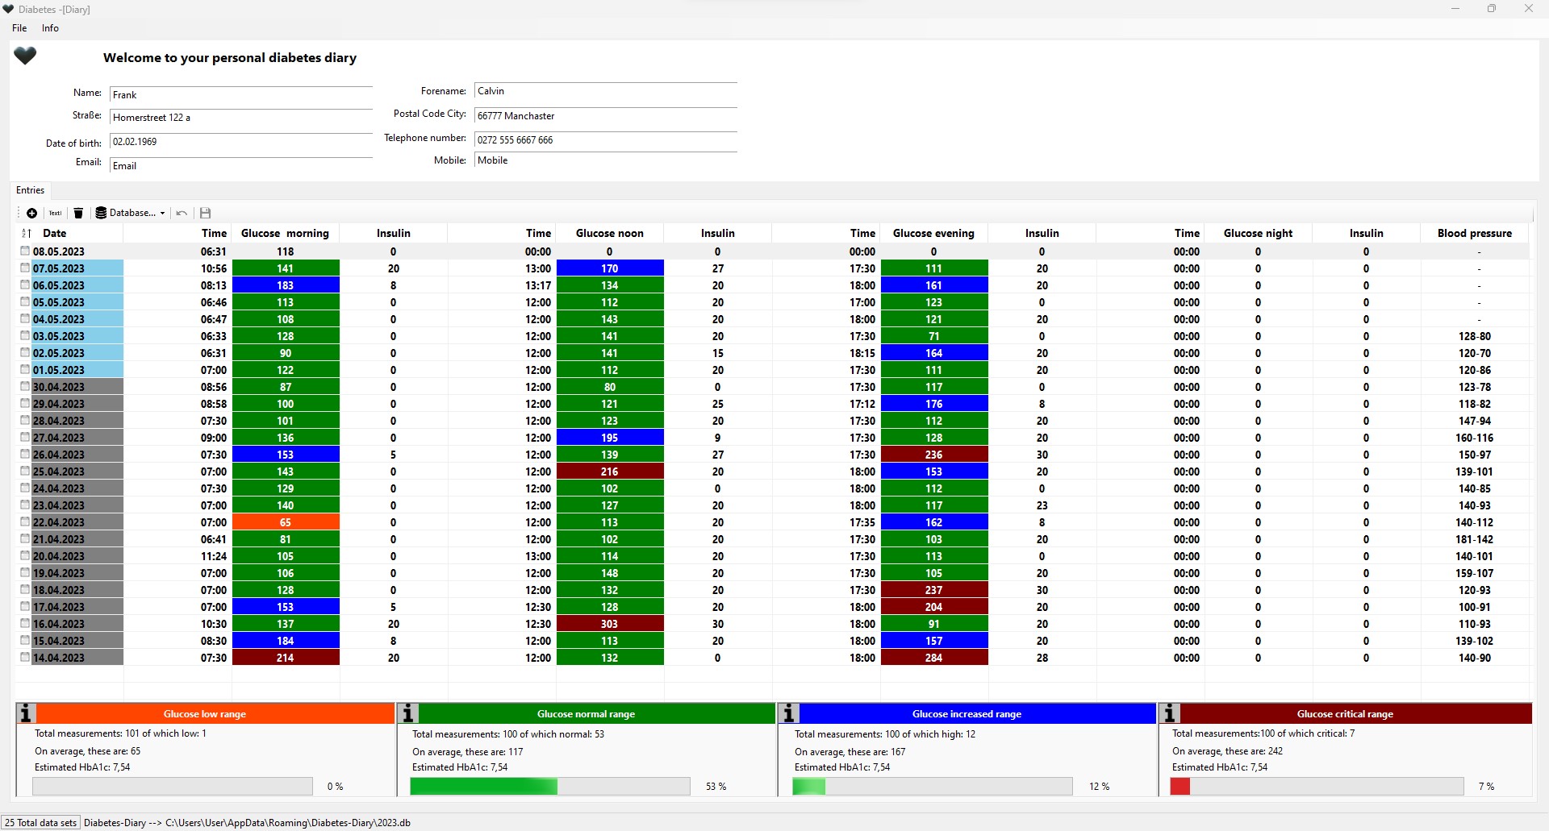Click the Mobile input field
1549x831 pixels.
606,160
